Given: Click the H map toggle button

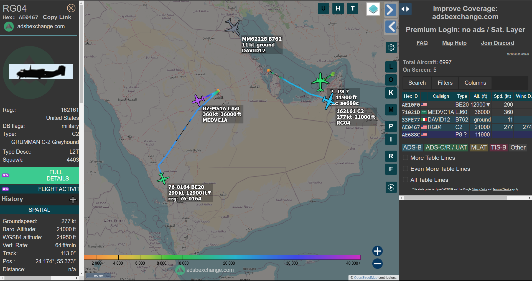Looking at the screenshot, I should (338, 8).
